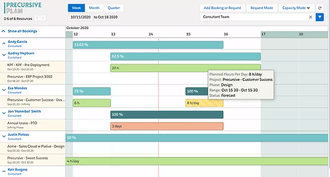330x177 pixels.
Task: Click Eva Mendes' dark 100 % bar
Action: pyautogui.click(x=196, y=91)
